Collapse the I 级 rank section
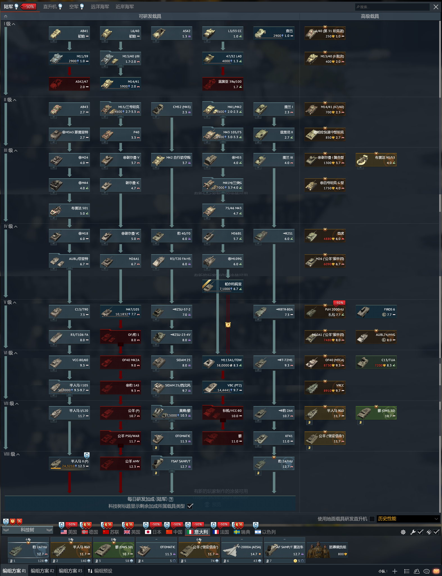442x576 pixels. tap(10, 24)
